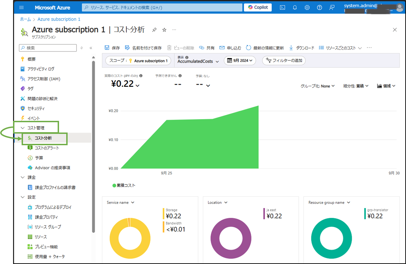Click 最新の情報に更新 refresh command
Image resolution: width=406 pixels, height=264 pixels.
[x=265, y=48]
